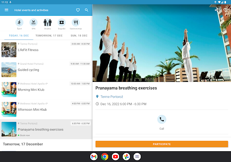Screen dimensions: 231x162
Task: Click the 9:30 AM - 11:30 AM time badge
Action: coord(80,64)
